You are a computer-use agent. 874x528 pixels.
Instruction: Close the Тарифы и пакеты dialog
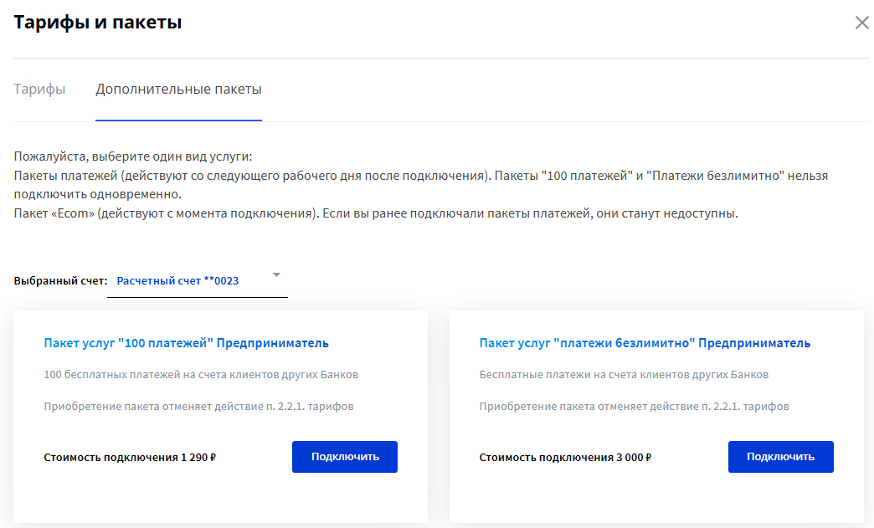861,23
